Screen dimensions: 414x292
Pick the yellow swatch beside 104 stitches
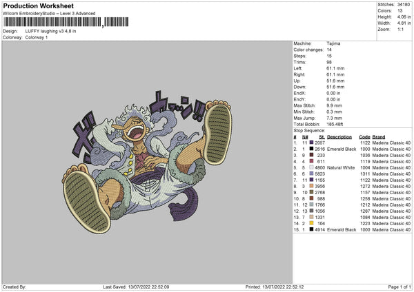click(x=311, y=223)
